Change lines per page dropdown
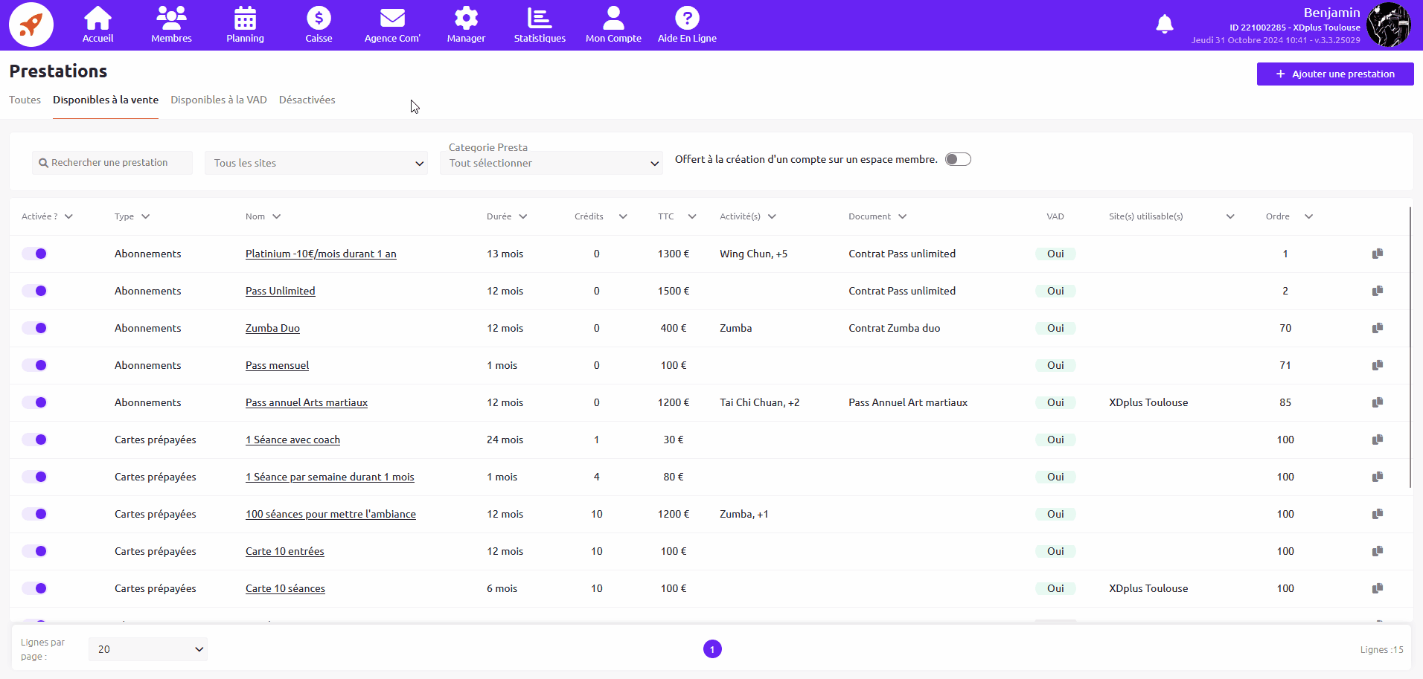 [x=148, y=649]
